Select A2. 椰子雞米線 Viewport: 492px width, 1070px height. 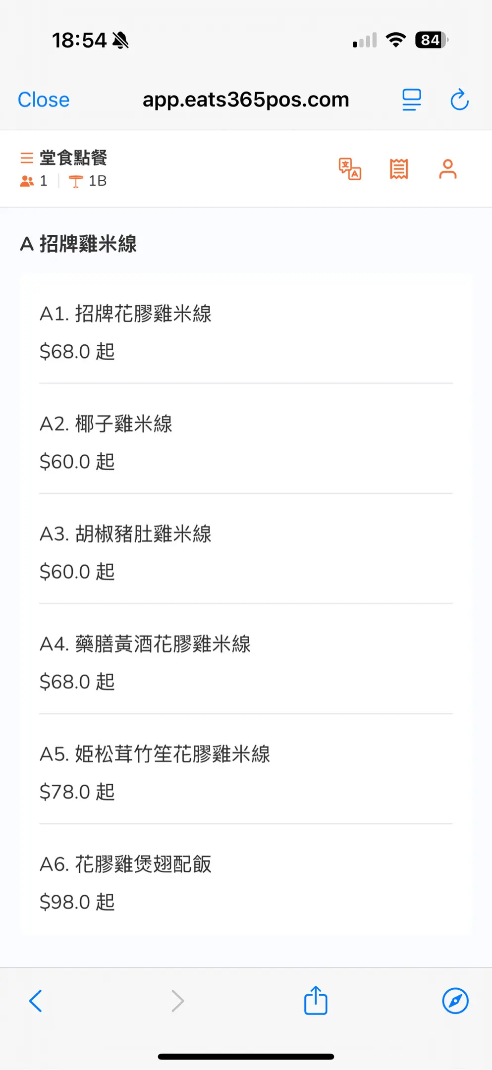pos(246,442)
